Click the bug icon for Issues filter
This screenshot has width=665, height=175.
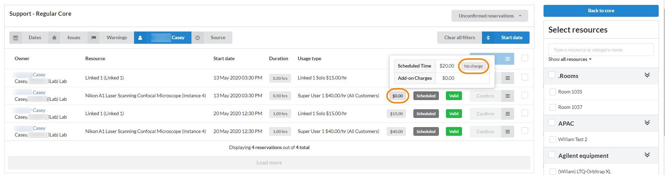tap(54, 38)
